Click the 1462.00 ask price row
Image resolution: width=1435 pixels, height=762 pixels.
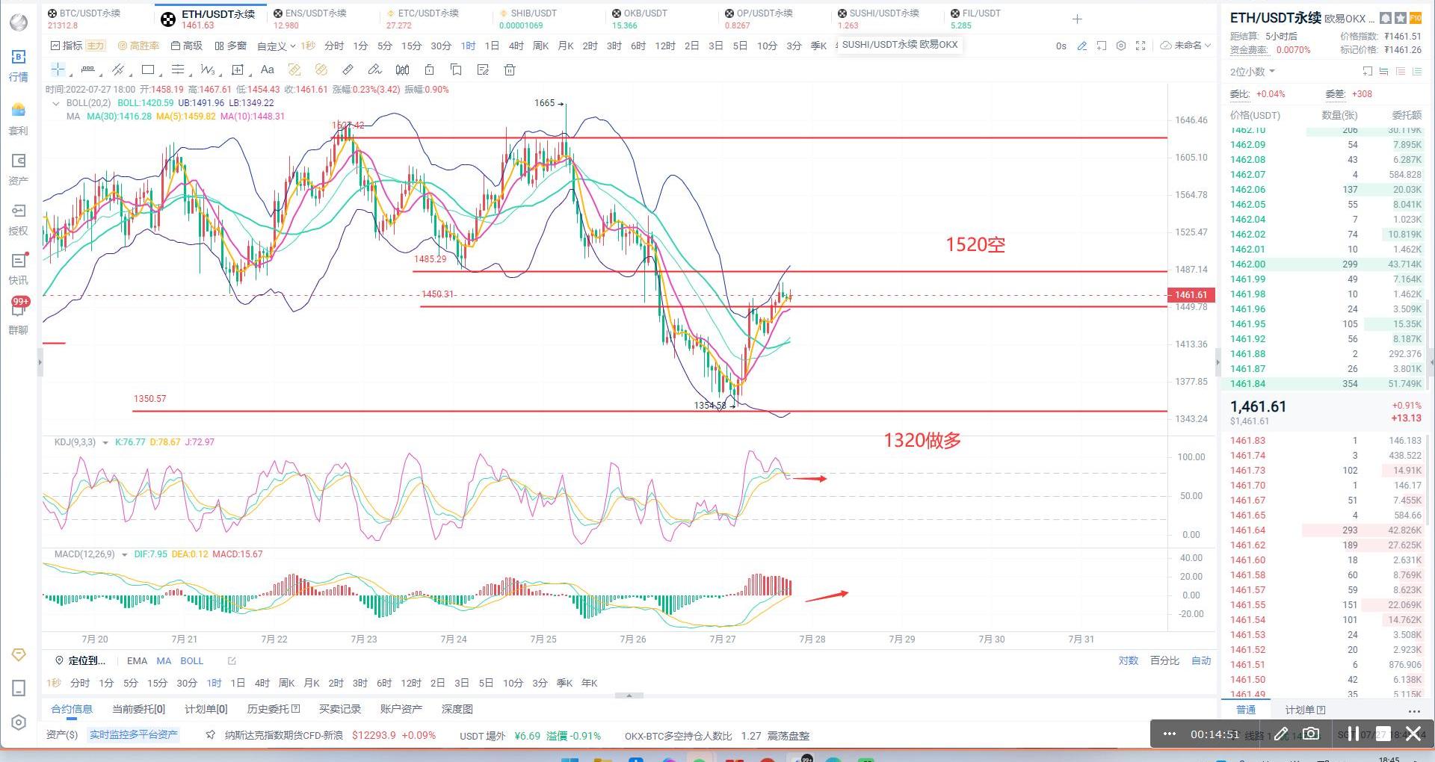[1248, 264]
